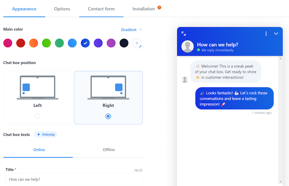The image size is (289, 186).
Task: Choose the bright green color swatch
Action: [46, 43]
